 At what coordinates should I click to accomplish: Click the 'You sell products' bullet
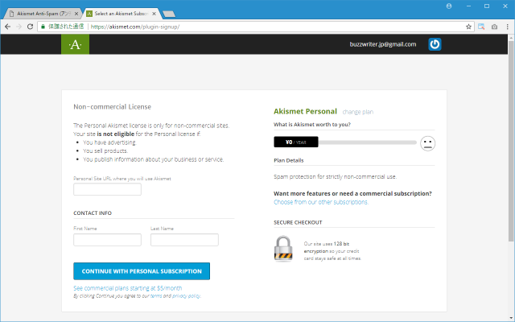pos(105,151)
